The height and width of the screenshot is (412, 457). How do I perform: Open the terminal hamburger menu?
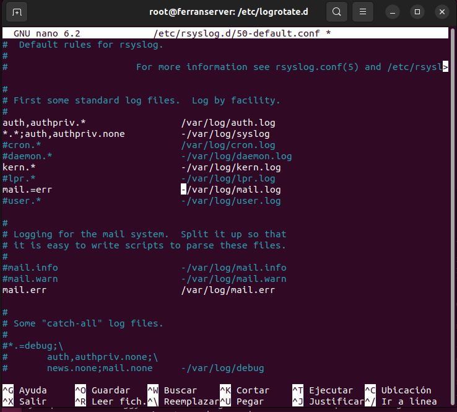point(363,12)
